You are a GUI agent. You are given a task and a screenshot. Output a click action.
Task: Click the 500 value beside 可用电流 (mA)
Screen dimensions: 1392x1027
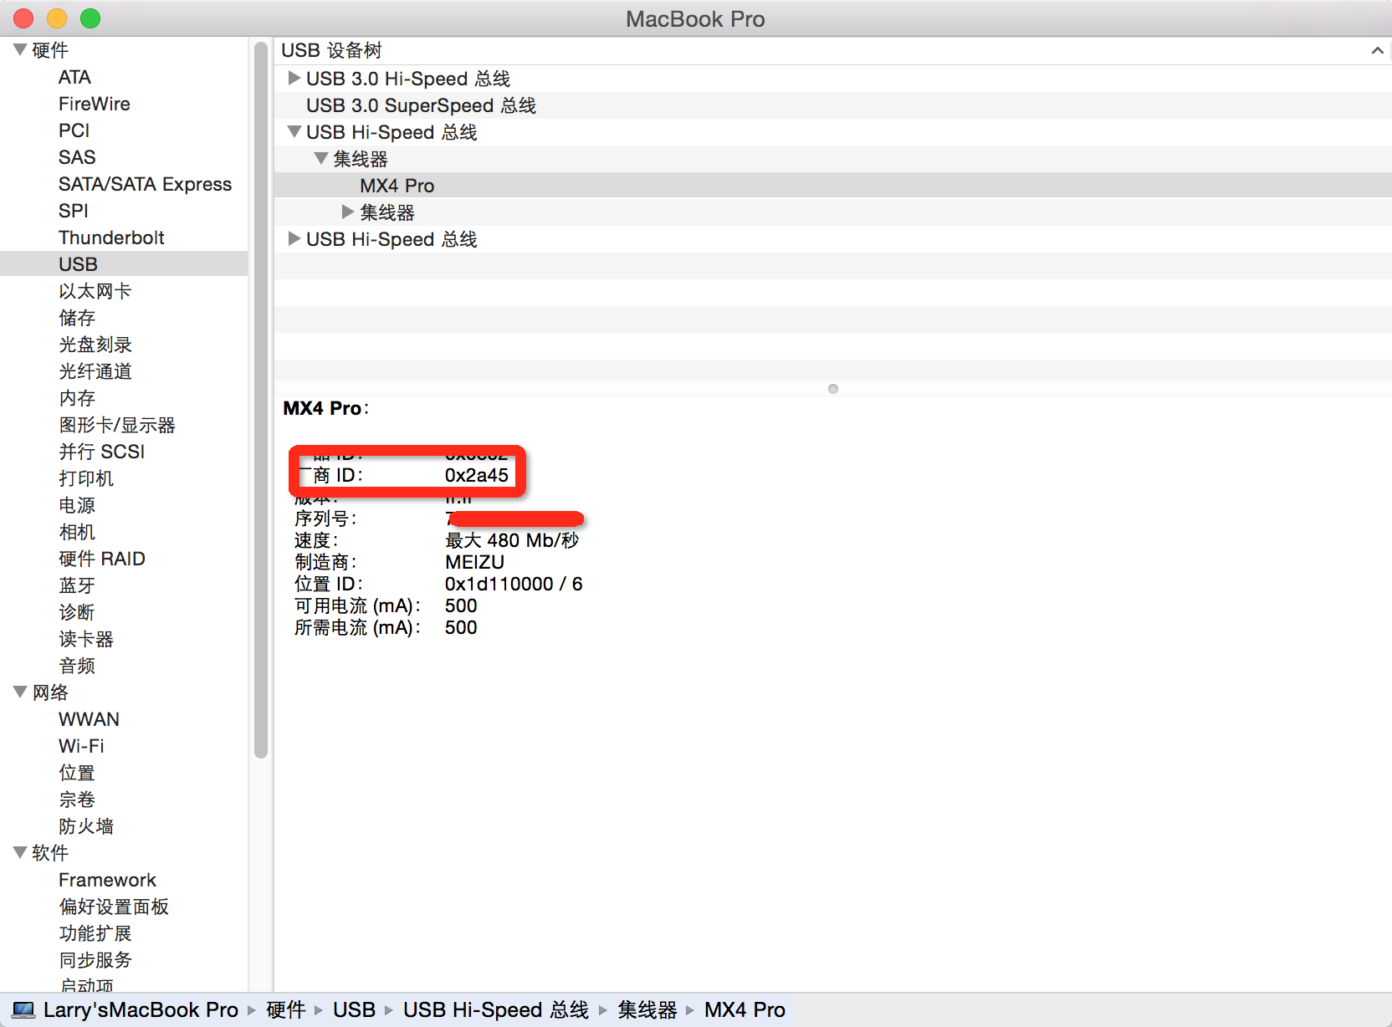click(461, 605)
